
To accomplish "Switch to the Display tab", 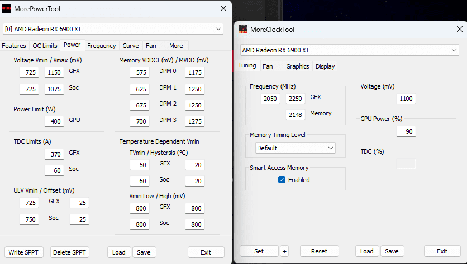I will (325, 66).
